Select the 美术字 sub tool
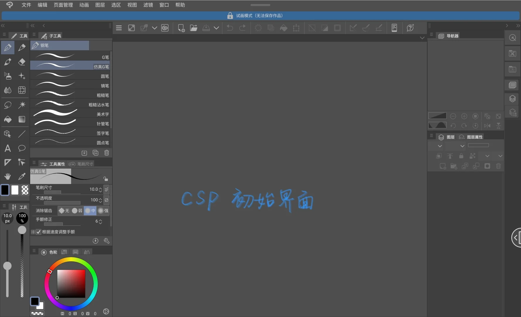Screen dimensions: 521x317 [70, 113]
